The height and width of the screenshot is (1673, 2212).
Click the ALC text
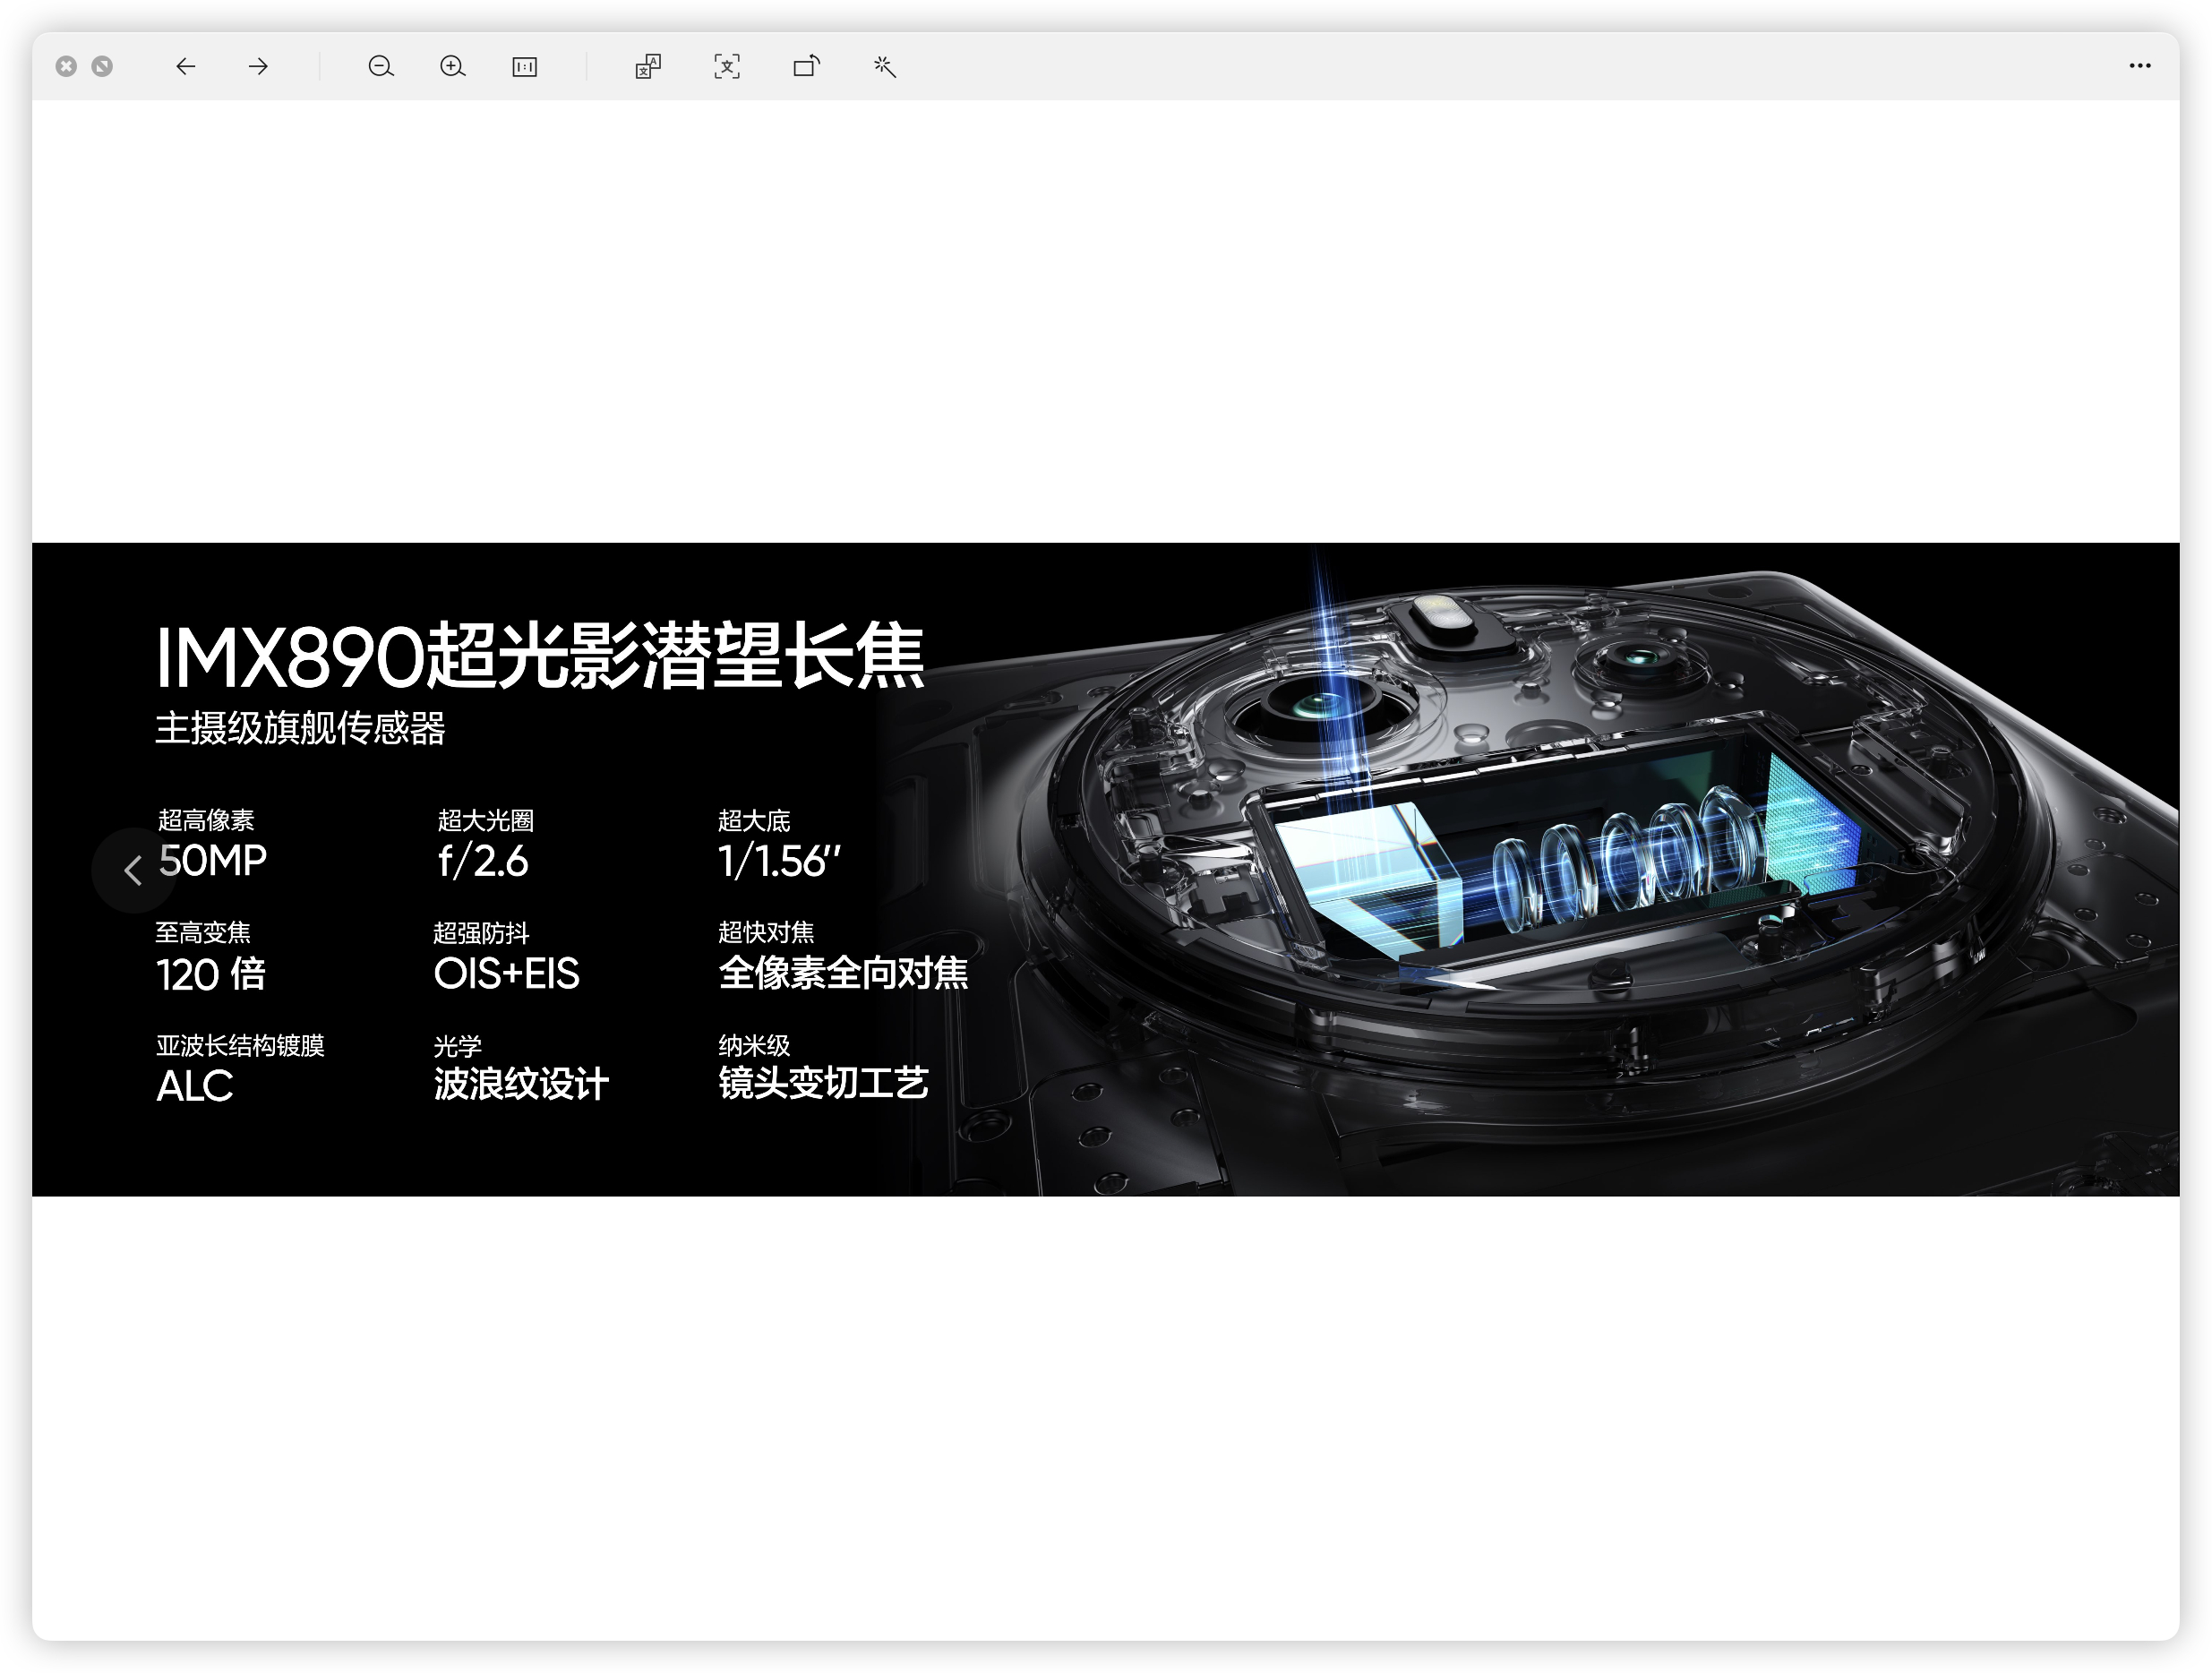(x=195, y=1086)
